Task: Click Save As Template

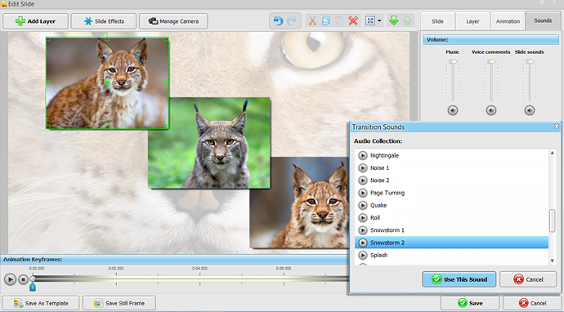Action: pyautogui.click(x=41, y=303)
